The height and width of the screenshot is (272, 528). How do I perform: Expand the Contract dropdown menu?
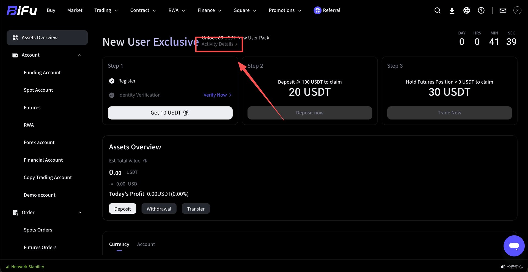[143, 10]
